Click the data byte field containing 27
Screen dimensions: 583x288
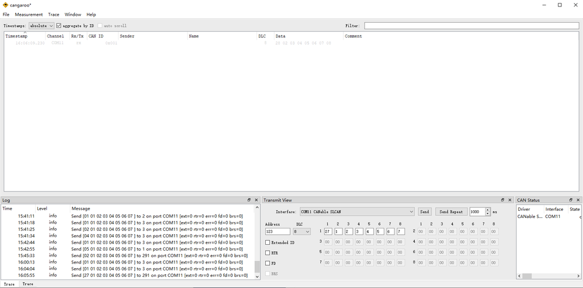pos(328,231)
